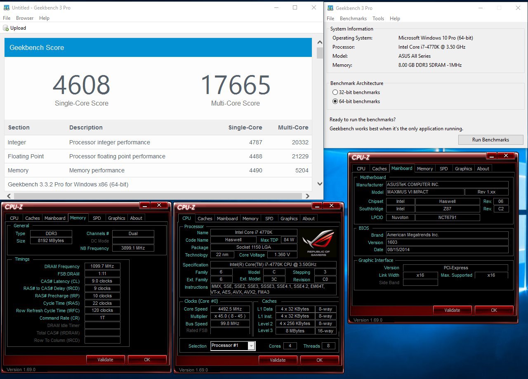This screenshot has height=379, width=528.
Task: Open About tab in middle CPU-Z window
Action: [x=309, y=219]
